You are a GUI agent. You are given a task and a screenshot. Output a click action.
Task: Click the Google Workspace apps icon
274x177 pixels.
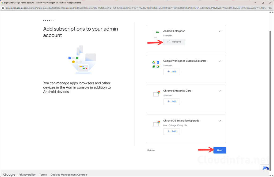coord(156,64)
